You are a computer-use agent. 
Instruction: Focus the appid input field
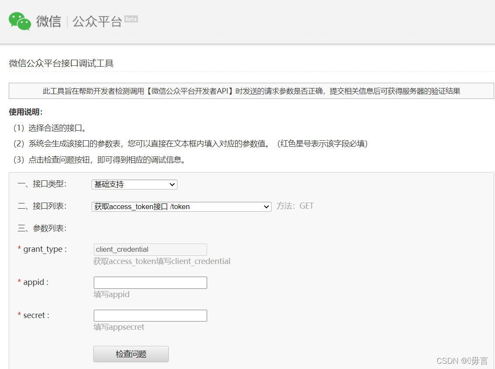click(150, 283)
